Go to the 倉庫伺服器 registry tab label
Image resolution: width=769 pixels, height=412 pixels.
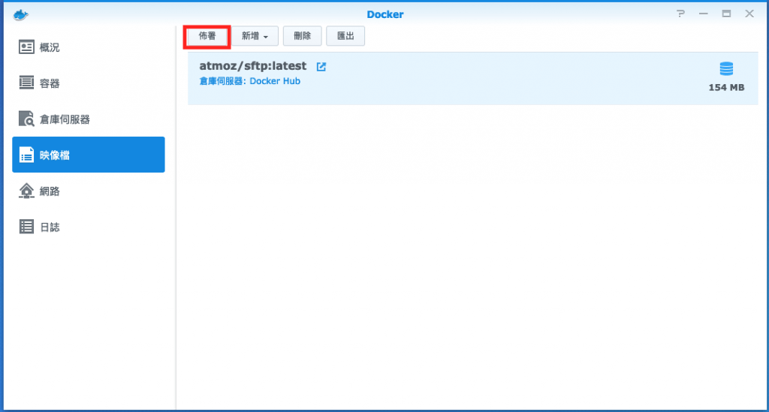point(65,119)
